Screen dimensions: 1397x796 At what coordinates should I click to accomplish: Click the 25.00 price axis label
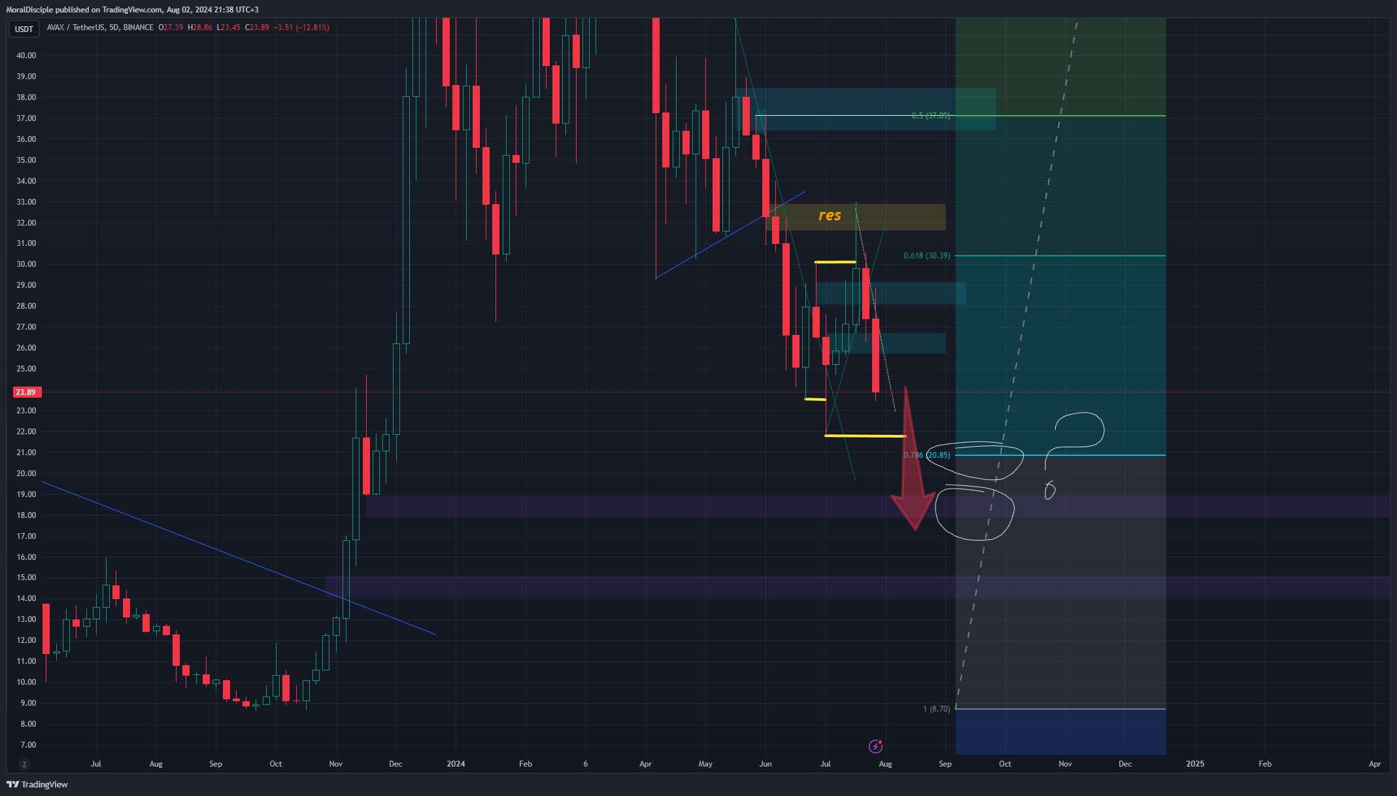pos(26,369)
